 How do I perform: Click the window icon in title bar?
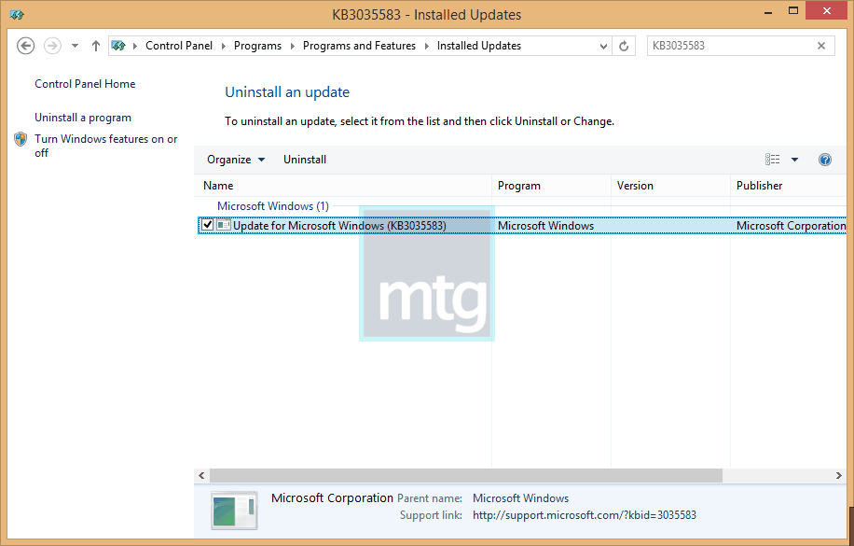(x=17, y=14)
